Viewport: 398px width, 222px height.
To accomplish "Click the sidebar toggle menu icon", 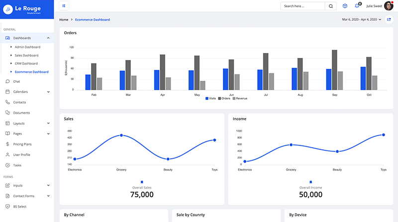I will [64, 6].
